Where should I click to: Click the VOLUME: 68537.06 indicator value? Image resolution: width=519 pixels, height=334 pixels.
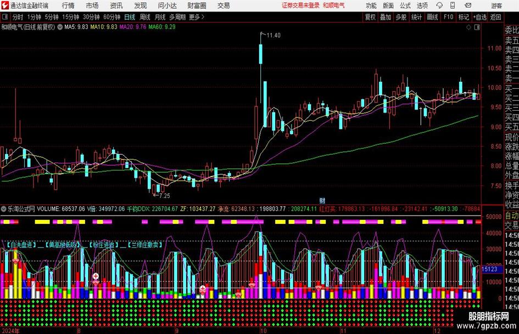pyautogui.click(x=61, y=209)
